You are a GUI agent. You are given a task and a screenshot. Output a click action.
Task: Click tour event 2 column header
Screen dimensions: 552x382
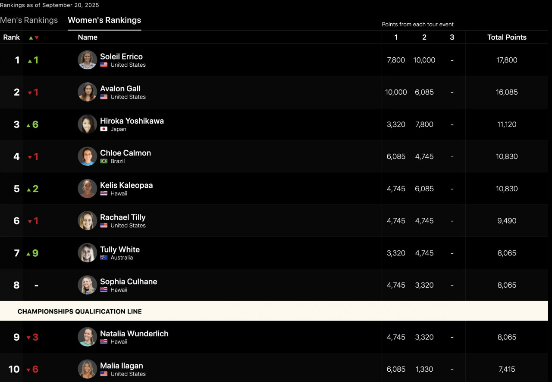point(424,37)
